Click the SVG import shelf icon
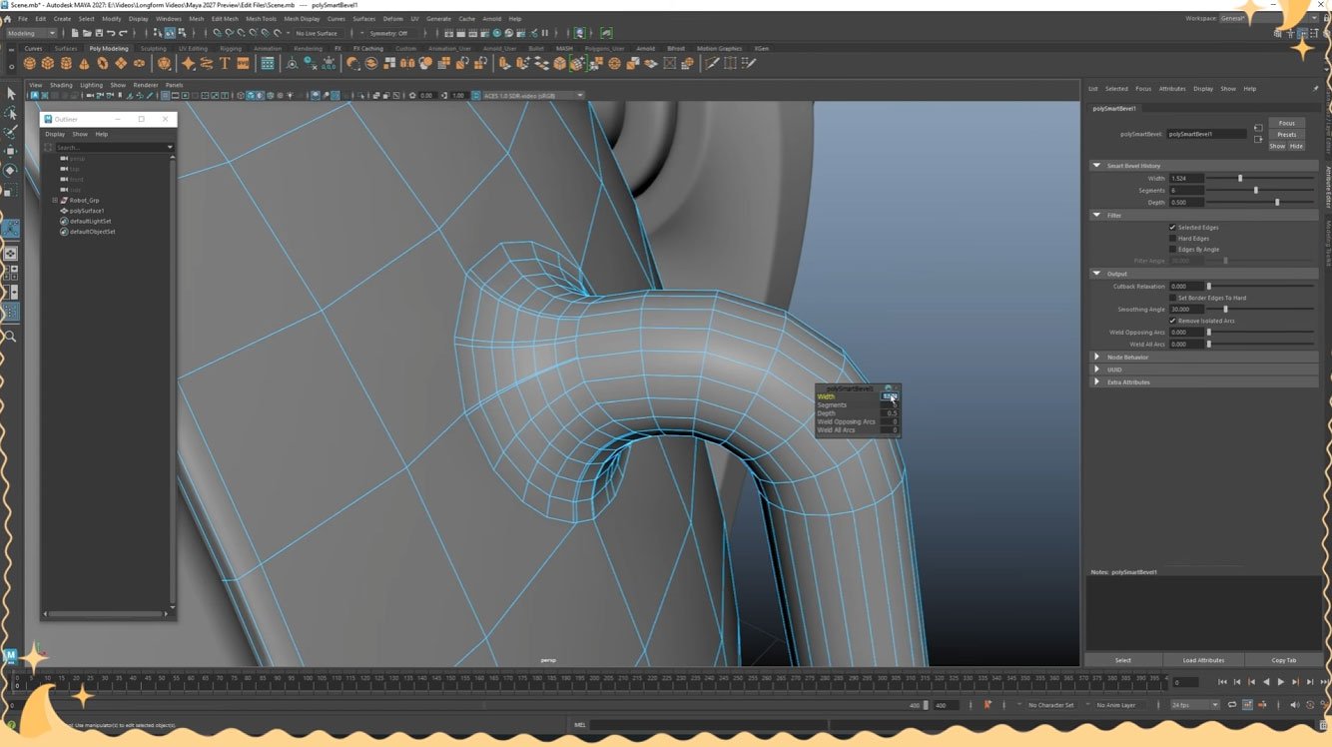This screenshot has height=747, width=1332. click(x=243, y=63)
